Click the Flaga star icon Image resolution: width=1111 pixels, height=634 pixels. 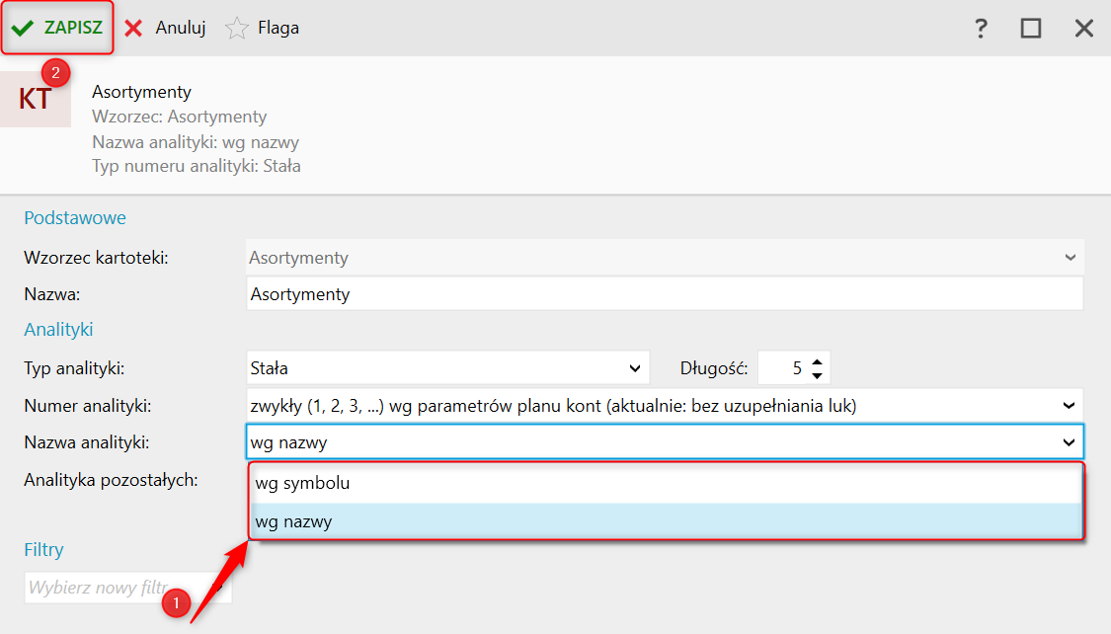[x=237, y=29]
